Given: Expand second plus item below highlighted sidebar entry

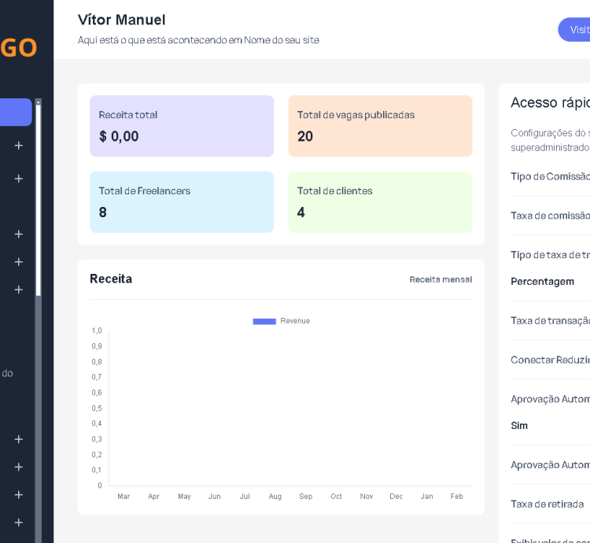Looking at the screenshot, I should [x=19, y=179].
